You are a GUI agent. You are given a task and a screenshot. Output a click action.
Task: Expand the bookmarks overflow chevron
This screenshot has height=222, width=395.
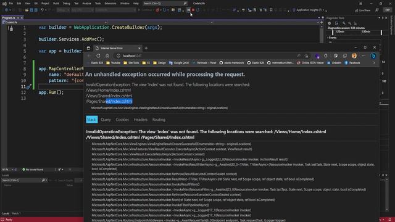click(x=374, y=63)
